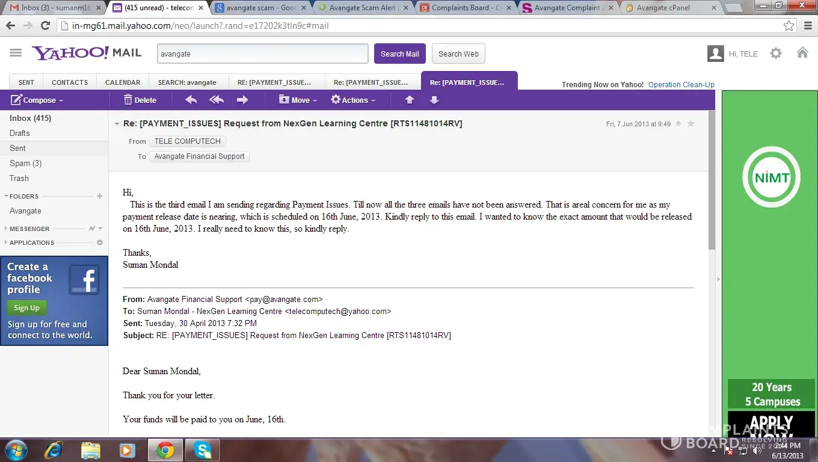Image resolution: width=818 pixels, height=462 pixels.
Task: Open the Windows Start menu
Action: 15,450
